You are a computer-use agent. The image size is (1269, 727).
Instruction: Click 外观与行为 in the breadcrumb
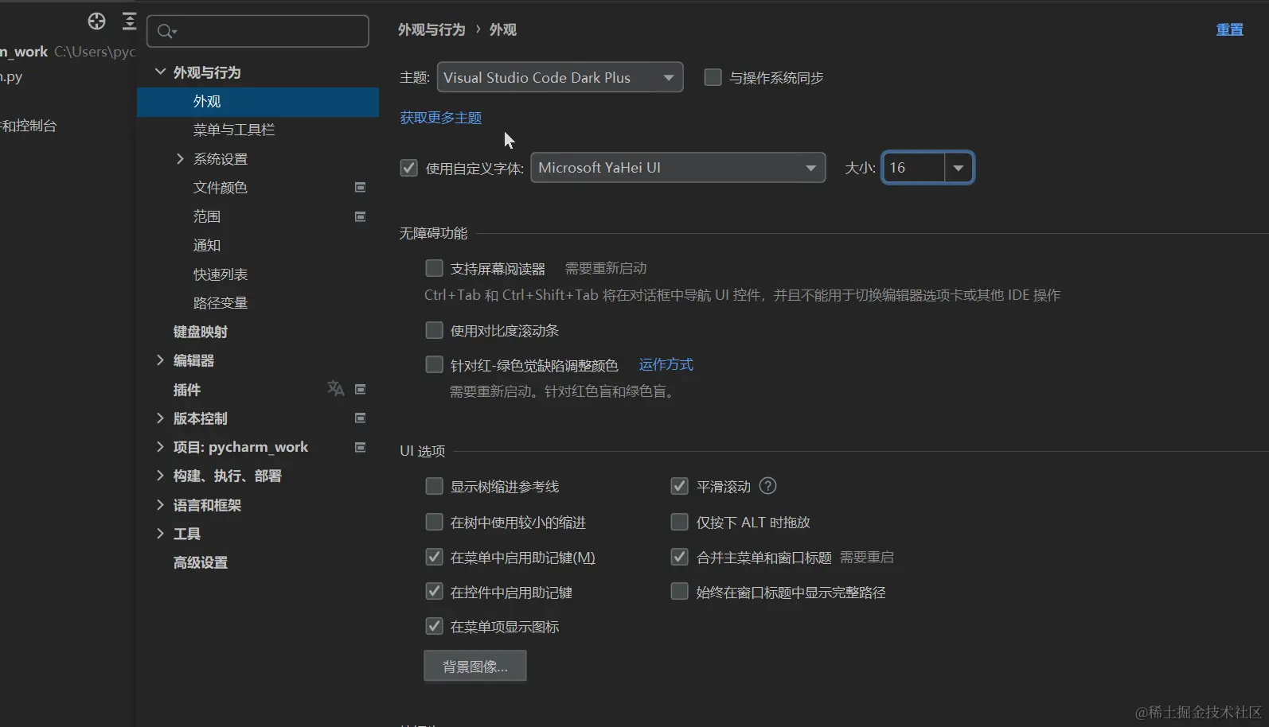tap(431, 29)
